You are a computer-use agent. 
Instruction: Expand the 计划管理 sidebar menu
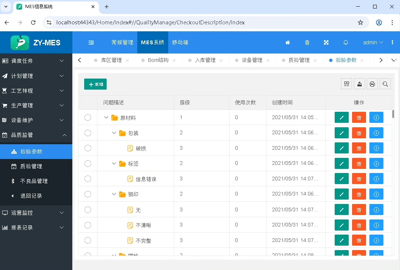36,76
